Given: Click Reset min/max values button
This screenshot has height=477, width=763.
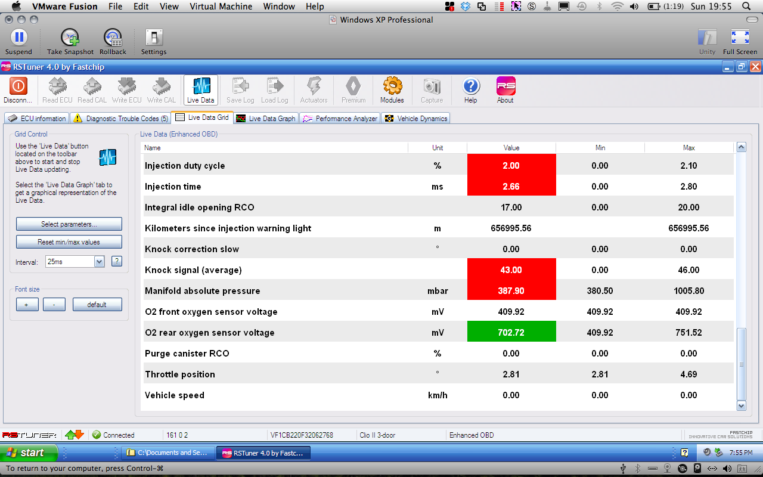Looking at the screenshot, I should click(69, 242).
